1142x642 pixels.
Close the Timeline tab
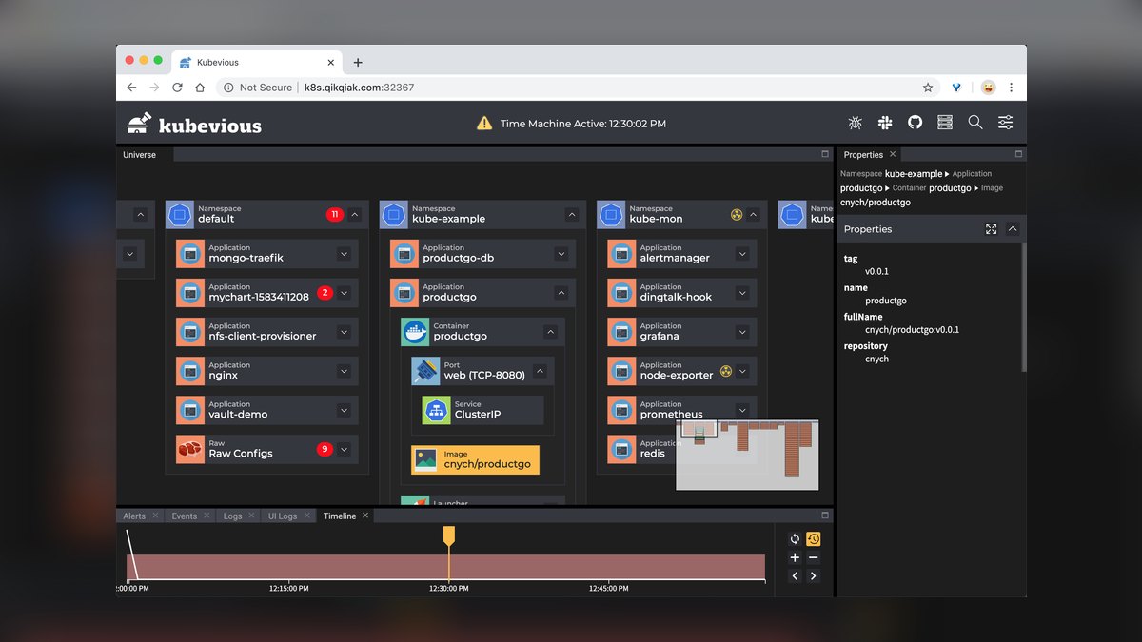[x=365, y=516]
